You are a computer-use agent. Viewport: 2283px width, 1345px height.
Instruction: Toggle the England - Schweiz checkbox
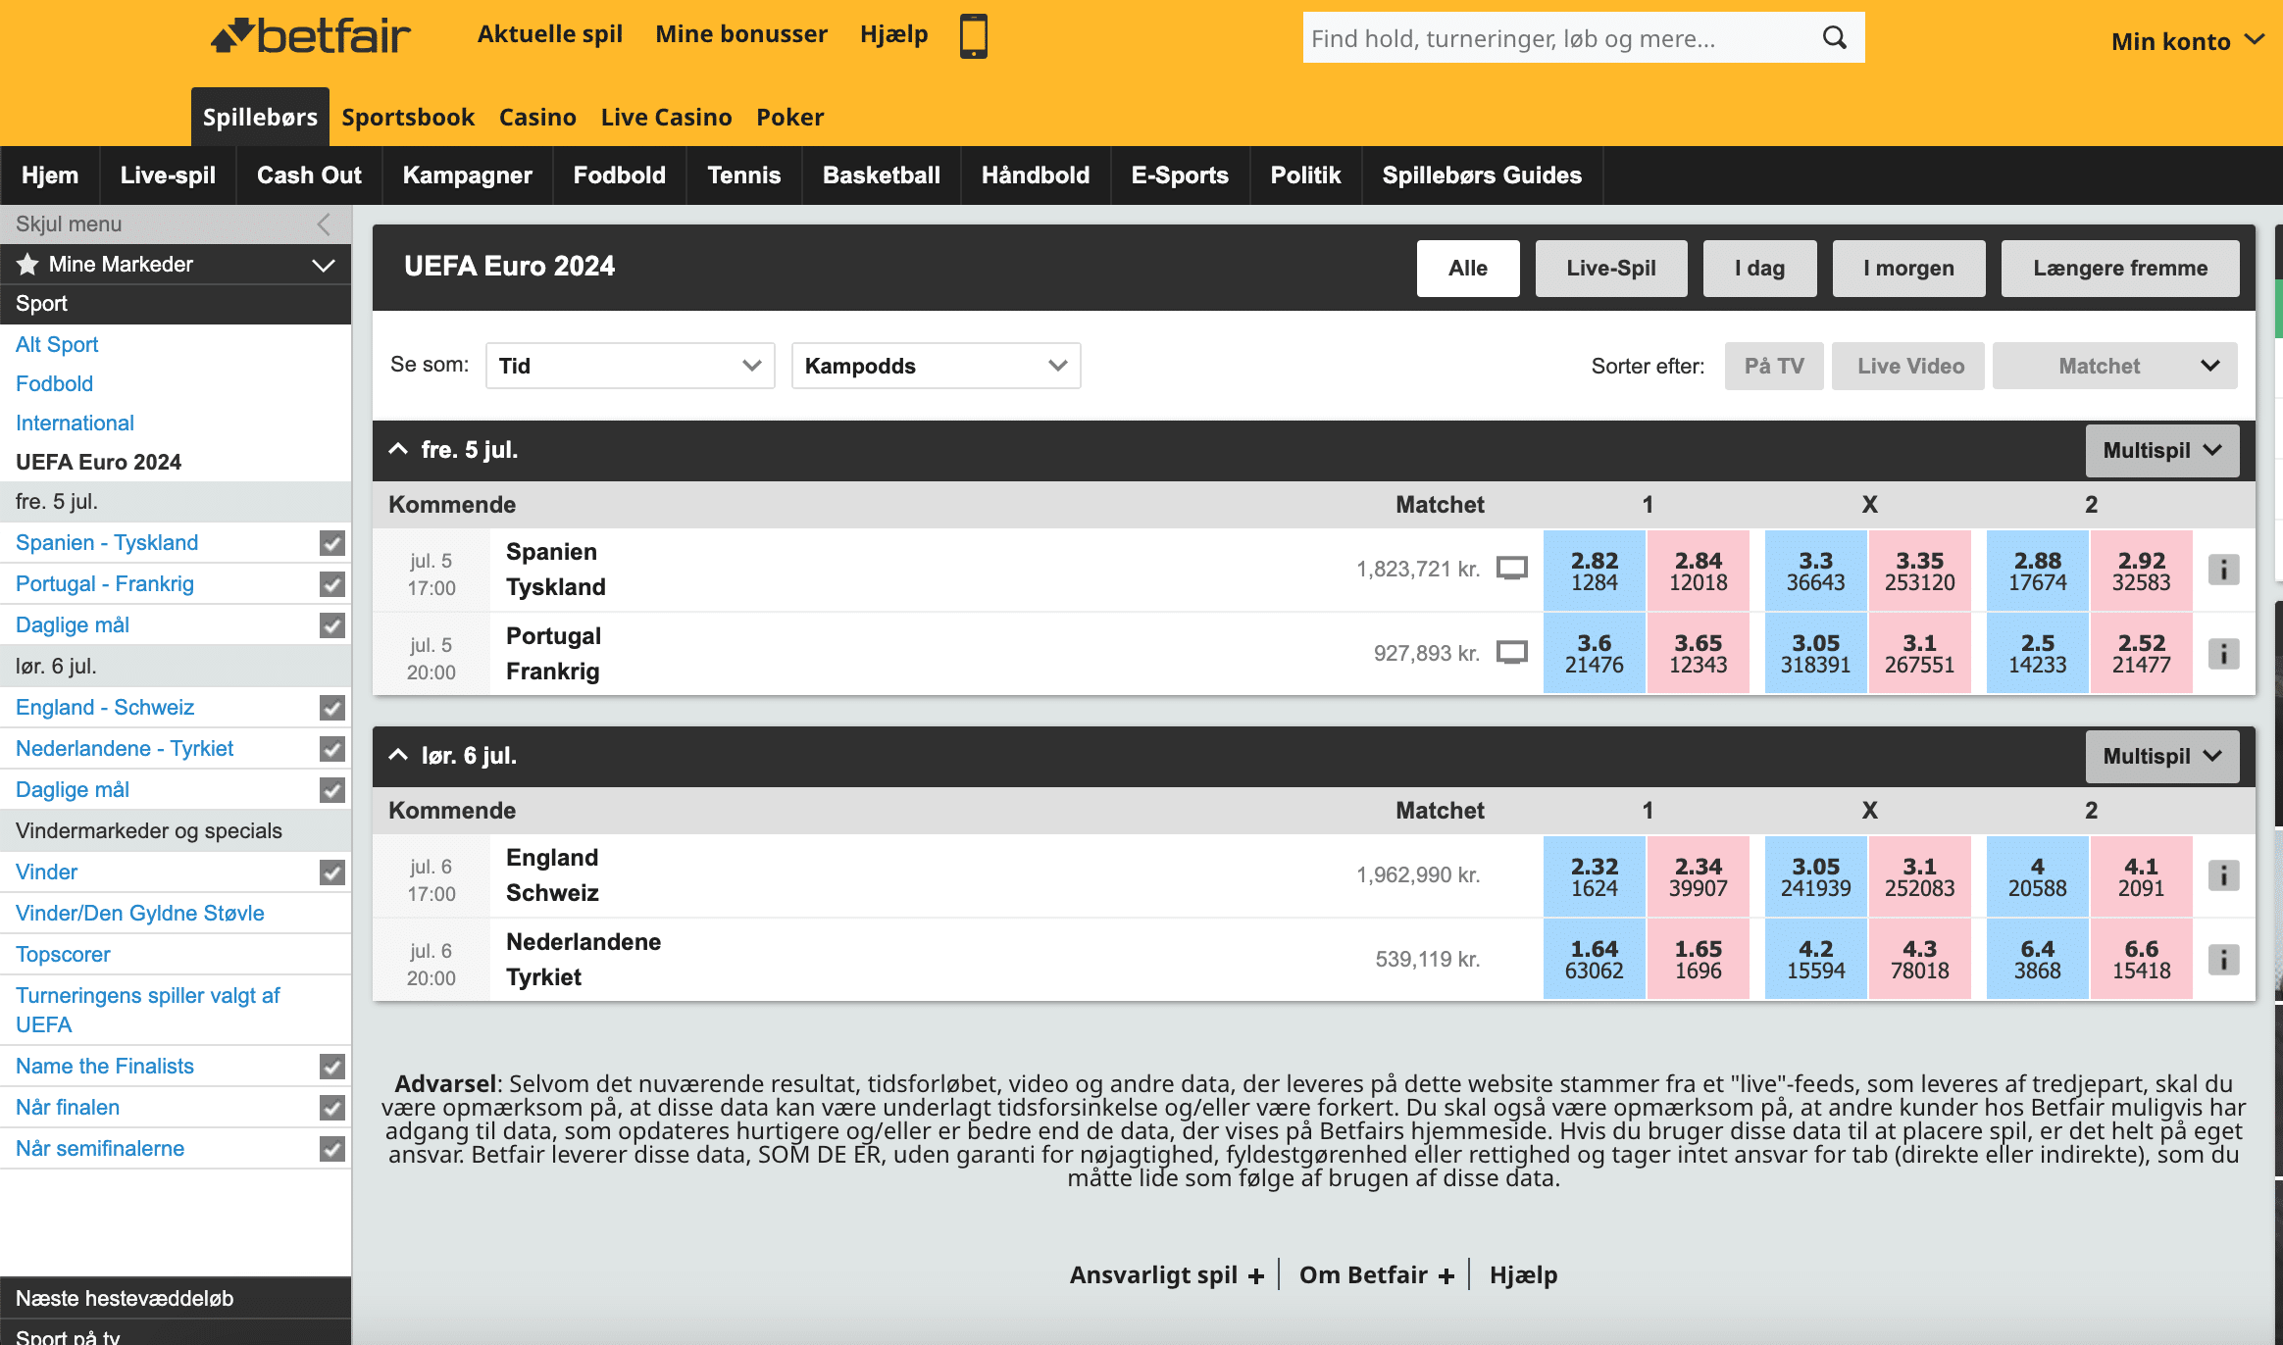coord(332,708)
